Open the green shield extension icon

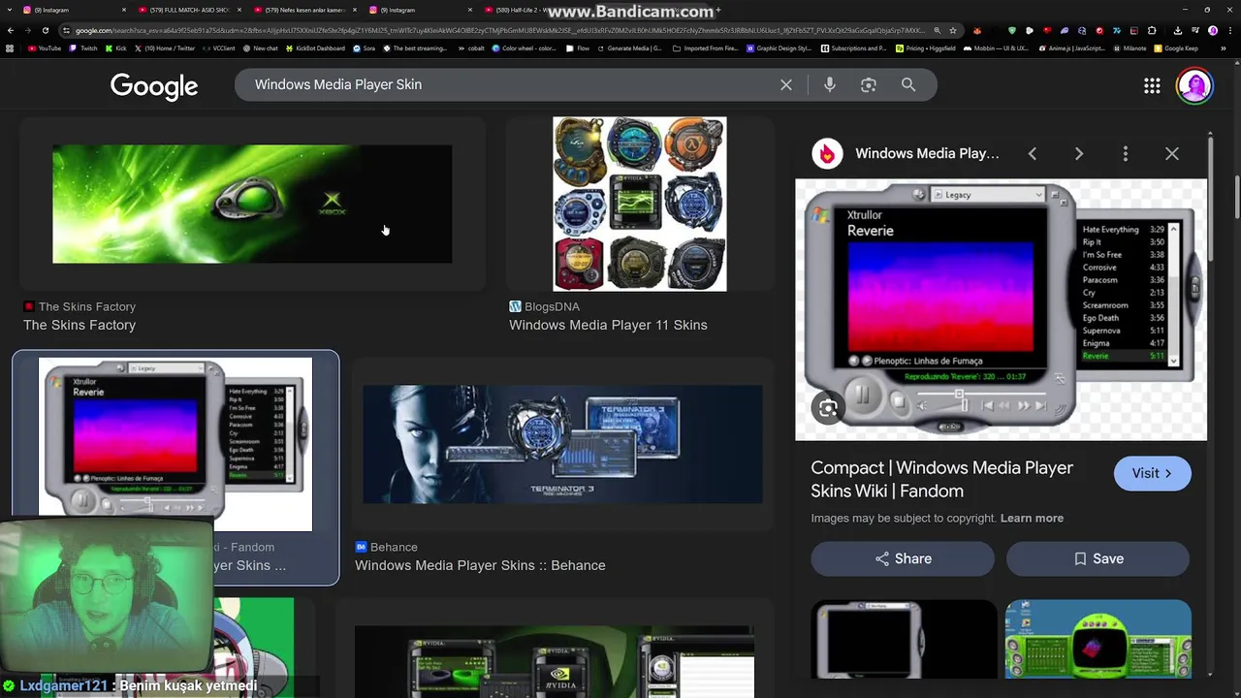coord(1012,30)
